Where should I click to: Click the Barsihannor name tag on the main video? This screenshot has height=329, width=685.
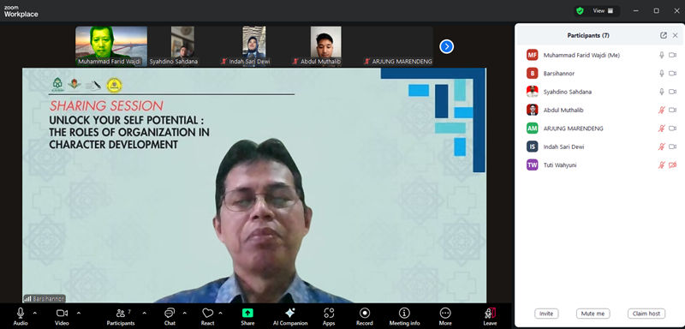pyautogui.click(x=45, y=299)
